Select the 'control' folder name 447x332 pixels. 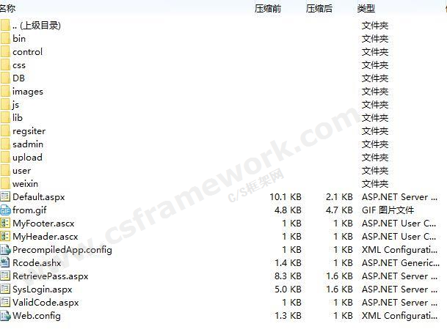coord(27,52)
